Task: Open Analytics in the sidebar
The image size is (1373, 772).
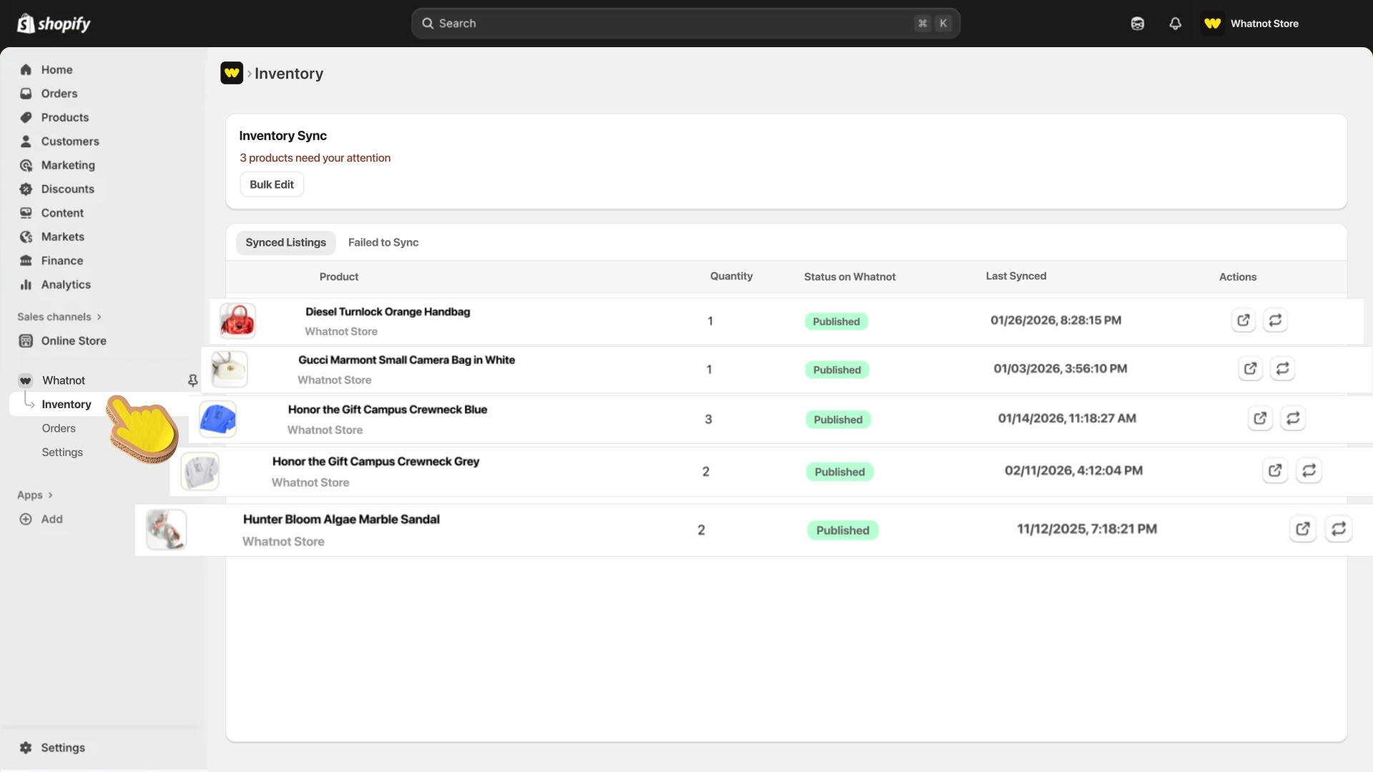Action: click(65, 284)
